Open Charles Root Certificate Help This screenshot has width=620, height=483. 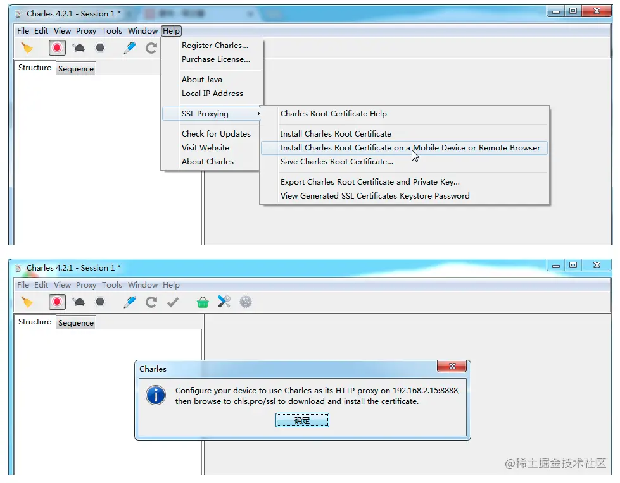(404, 114)
